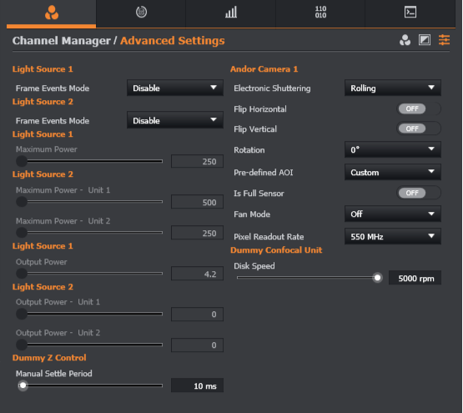Viewport: 463px width, 413px height.
Task: Click the contrast square icon in header
Action: coord(425,40)
